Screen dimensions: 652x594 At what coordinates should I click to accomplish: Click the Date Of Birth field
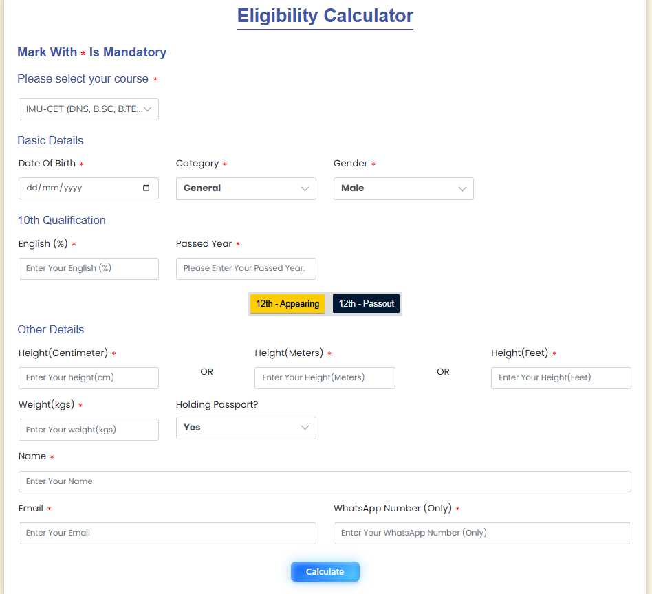coord(76,188)
